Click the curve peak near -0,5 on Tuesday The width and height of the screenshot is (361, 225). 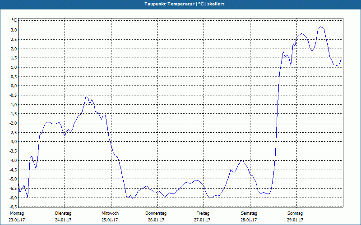click(86, 95)
